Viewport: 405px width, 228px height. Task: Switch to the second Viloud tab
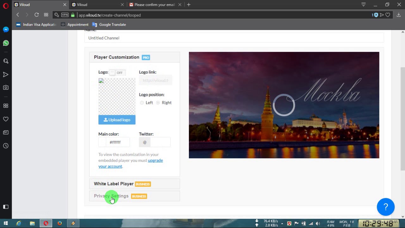click(97, 4)
